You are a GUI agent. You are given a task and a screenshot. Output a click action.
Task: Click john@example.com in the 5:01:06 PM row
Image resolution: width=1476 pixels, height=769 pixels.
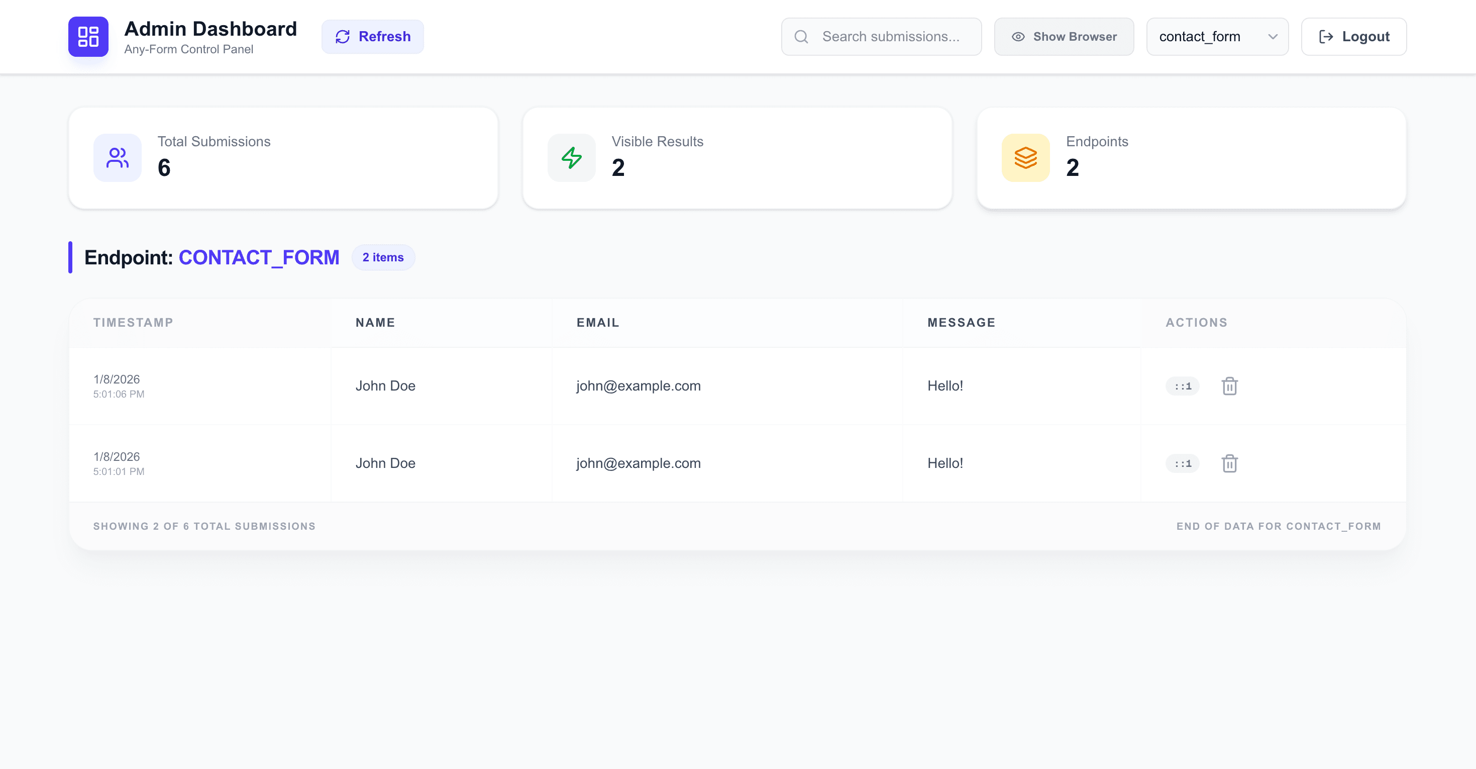coord(639,386)
